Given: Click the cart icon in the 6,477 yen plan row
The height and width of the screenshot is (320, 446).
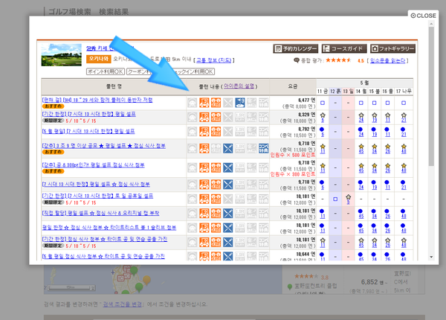Looking at the screenshot, I should click(x=204, y=103).
